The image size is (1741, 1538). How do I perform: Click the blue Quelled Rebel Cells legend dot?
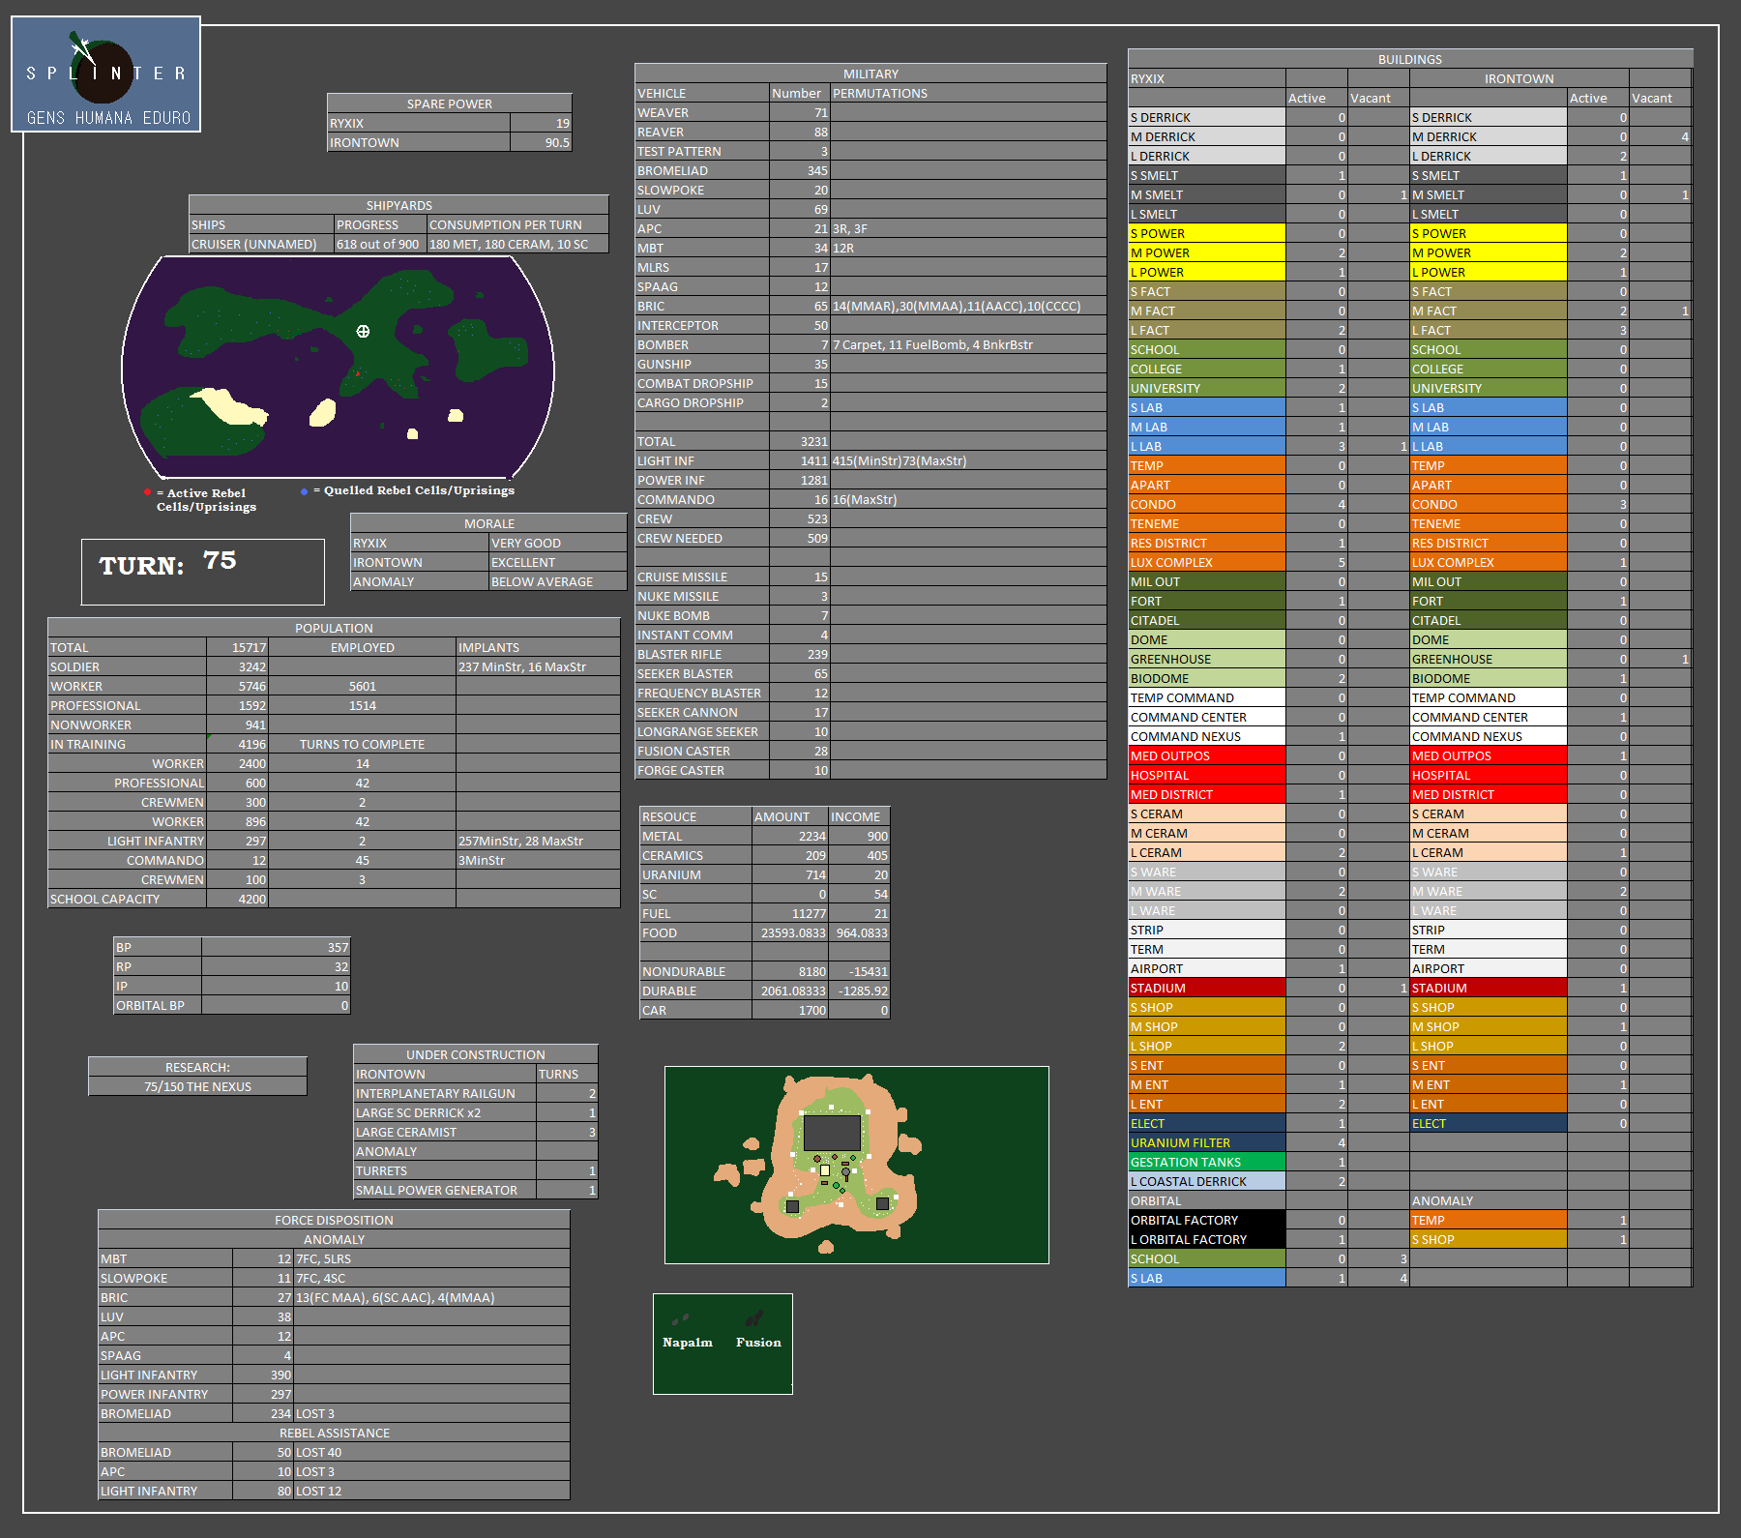pos(304,491)
